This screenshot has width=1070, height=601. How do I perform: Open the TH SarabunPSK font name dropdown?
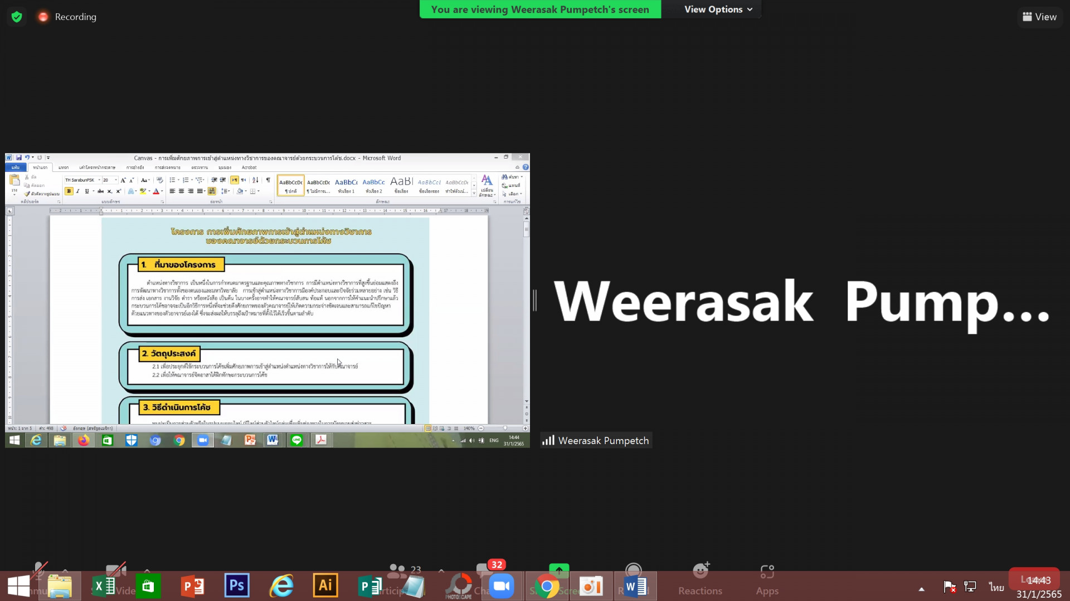coord(99,180)
